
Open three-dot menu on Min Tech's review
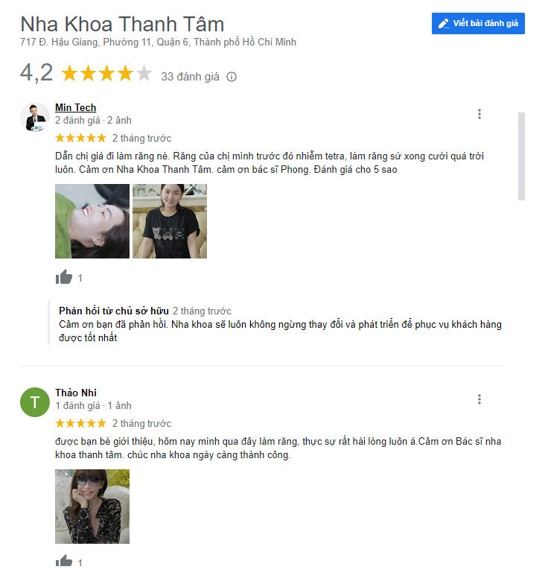479,114
